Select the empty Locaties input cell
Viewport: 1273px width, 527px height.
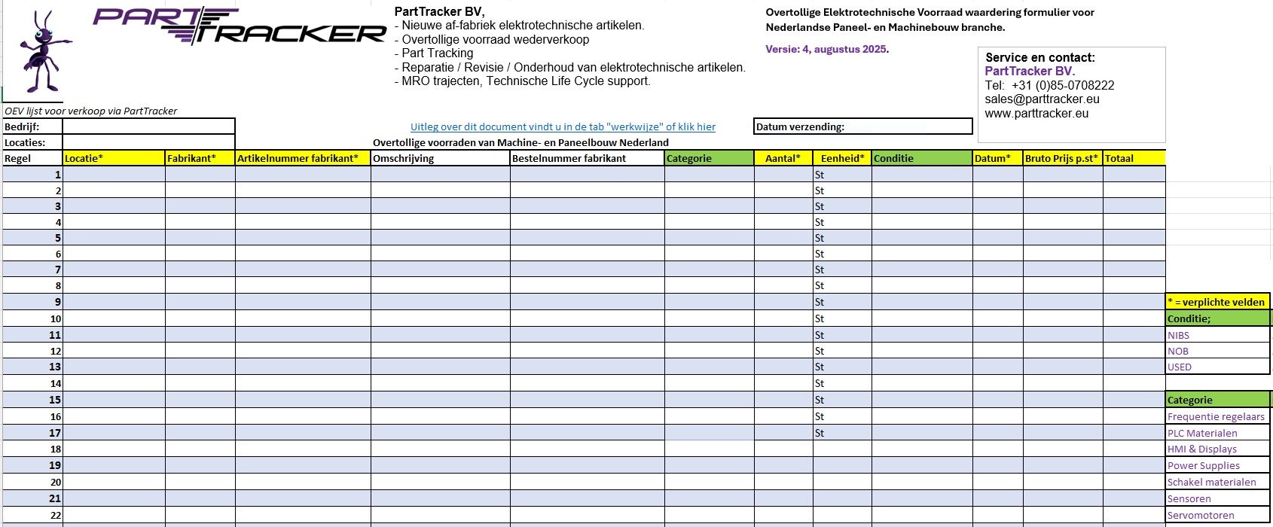coord(148,142)
